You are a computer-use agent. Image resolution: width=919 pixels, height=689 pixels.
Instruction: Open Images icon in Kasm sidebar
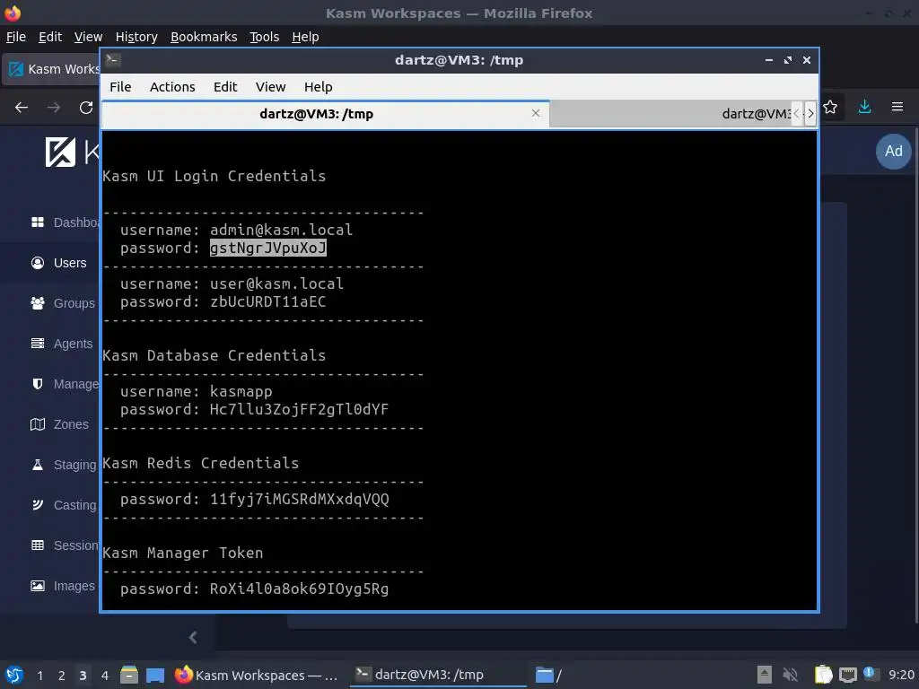point(38,585)
